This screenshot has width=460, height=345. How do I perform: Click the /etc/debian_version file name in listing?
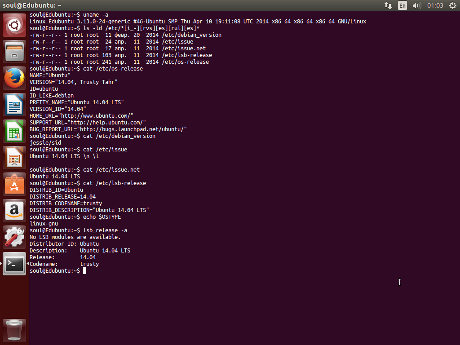(x=191, y=35)
